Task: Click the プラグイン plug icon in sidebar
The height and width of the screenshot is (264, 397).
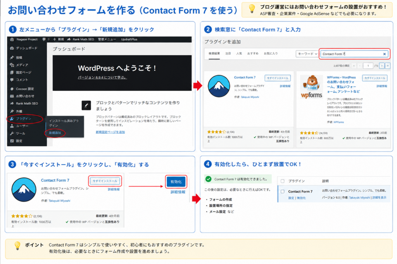Action: (12, 119)
